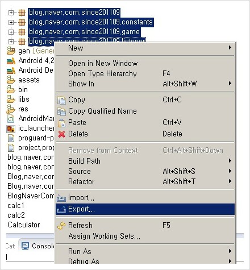
Task: Click the F4 shortcut text
Action: tap(166, 73)
